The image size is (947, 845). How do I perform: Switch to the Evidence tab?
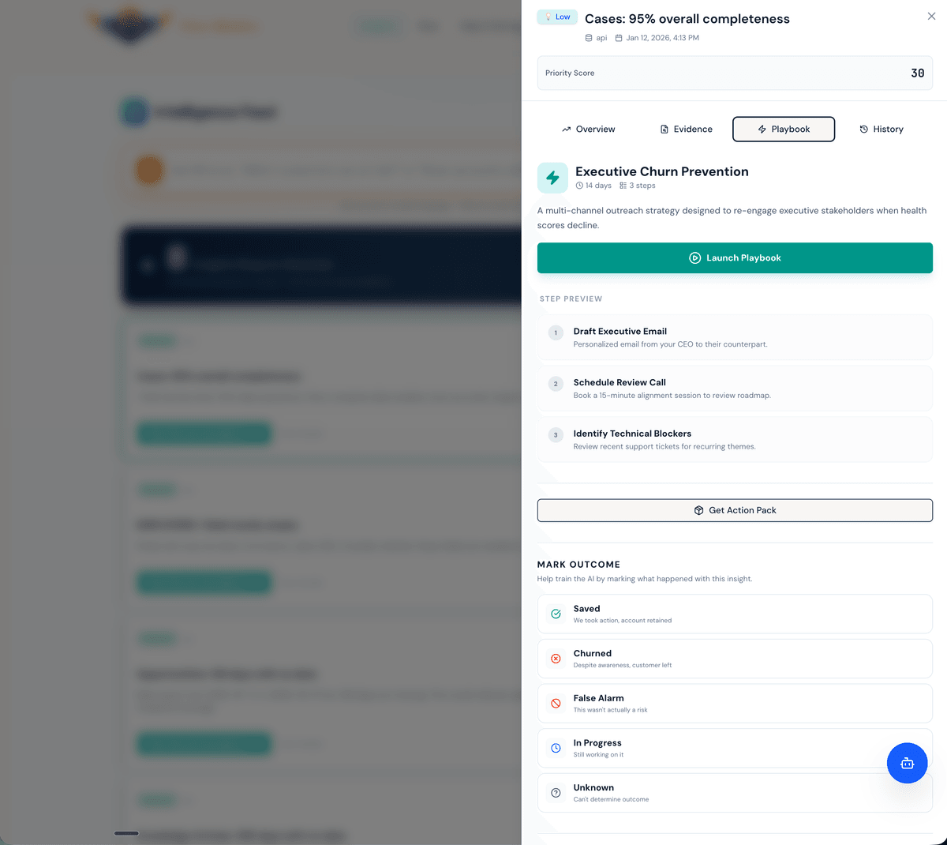(685, 129)
